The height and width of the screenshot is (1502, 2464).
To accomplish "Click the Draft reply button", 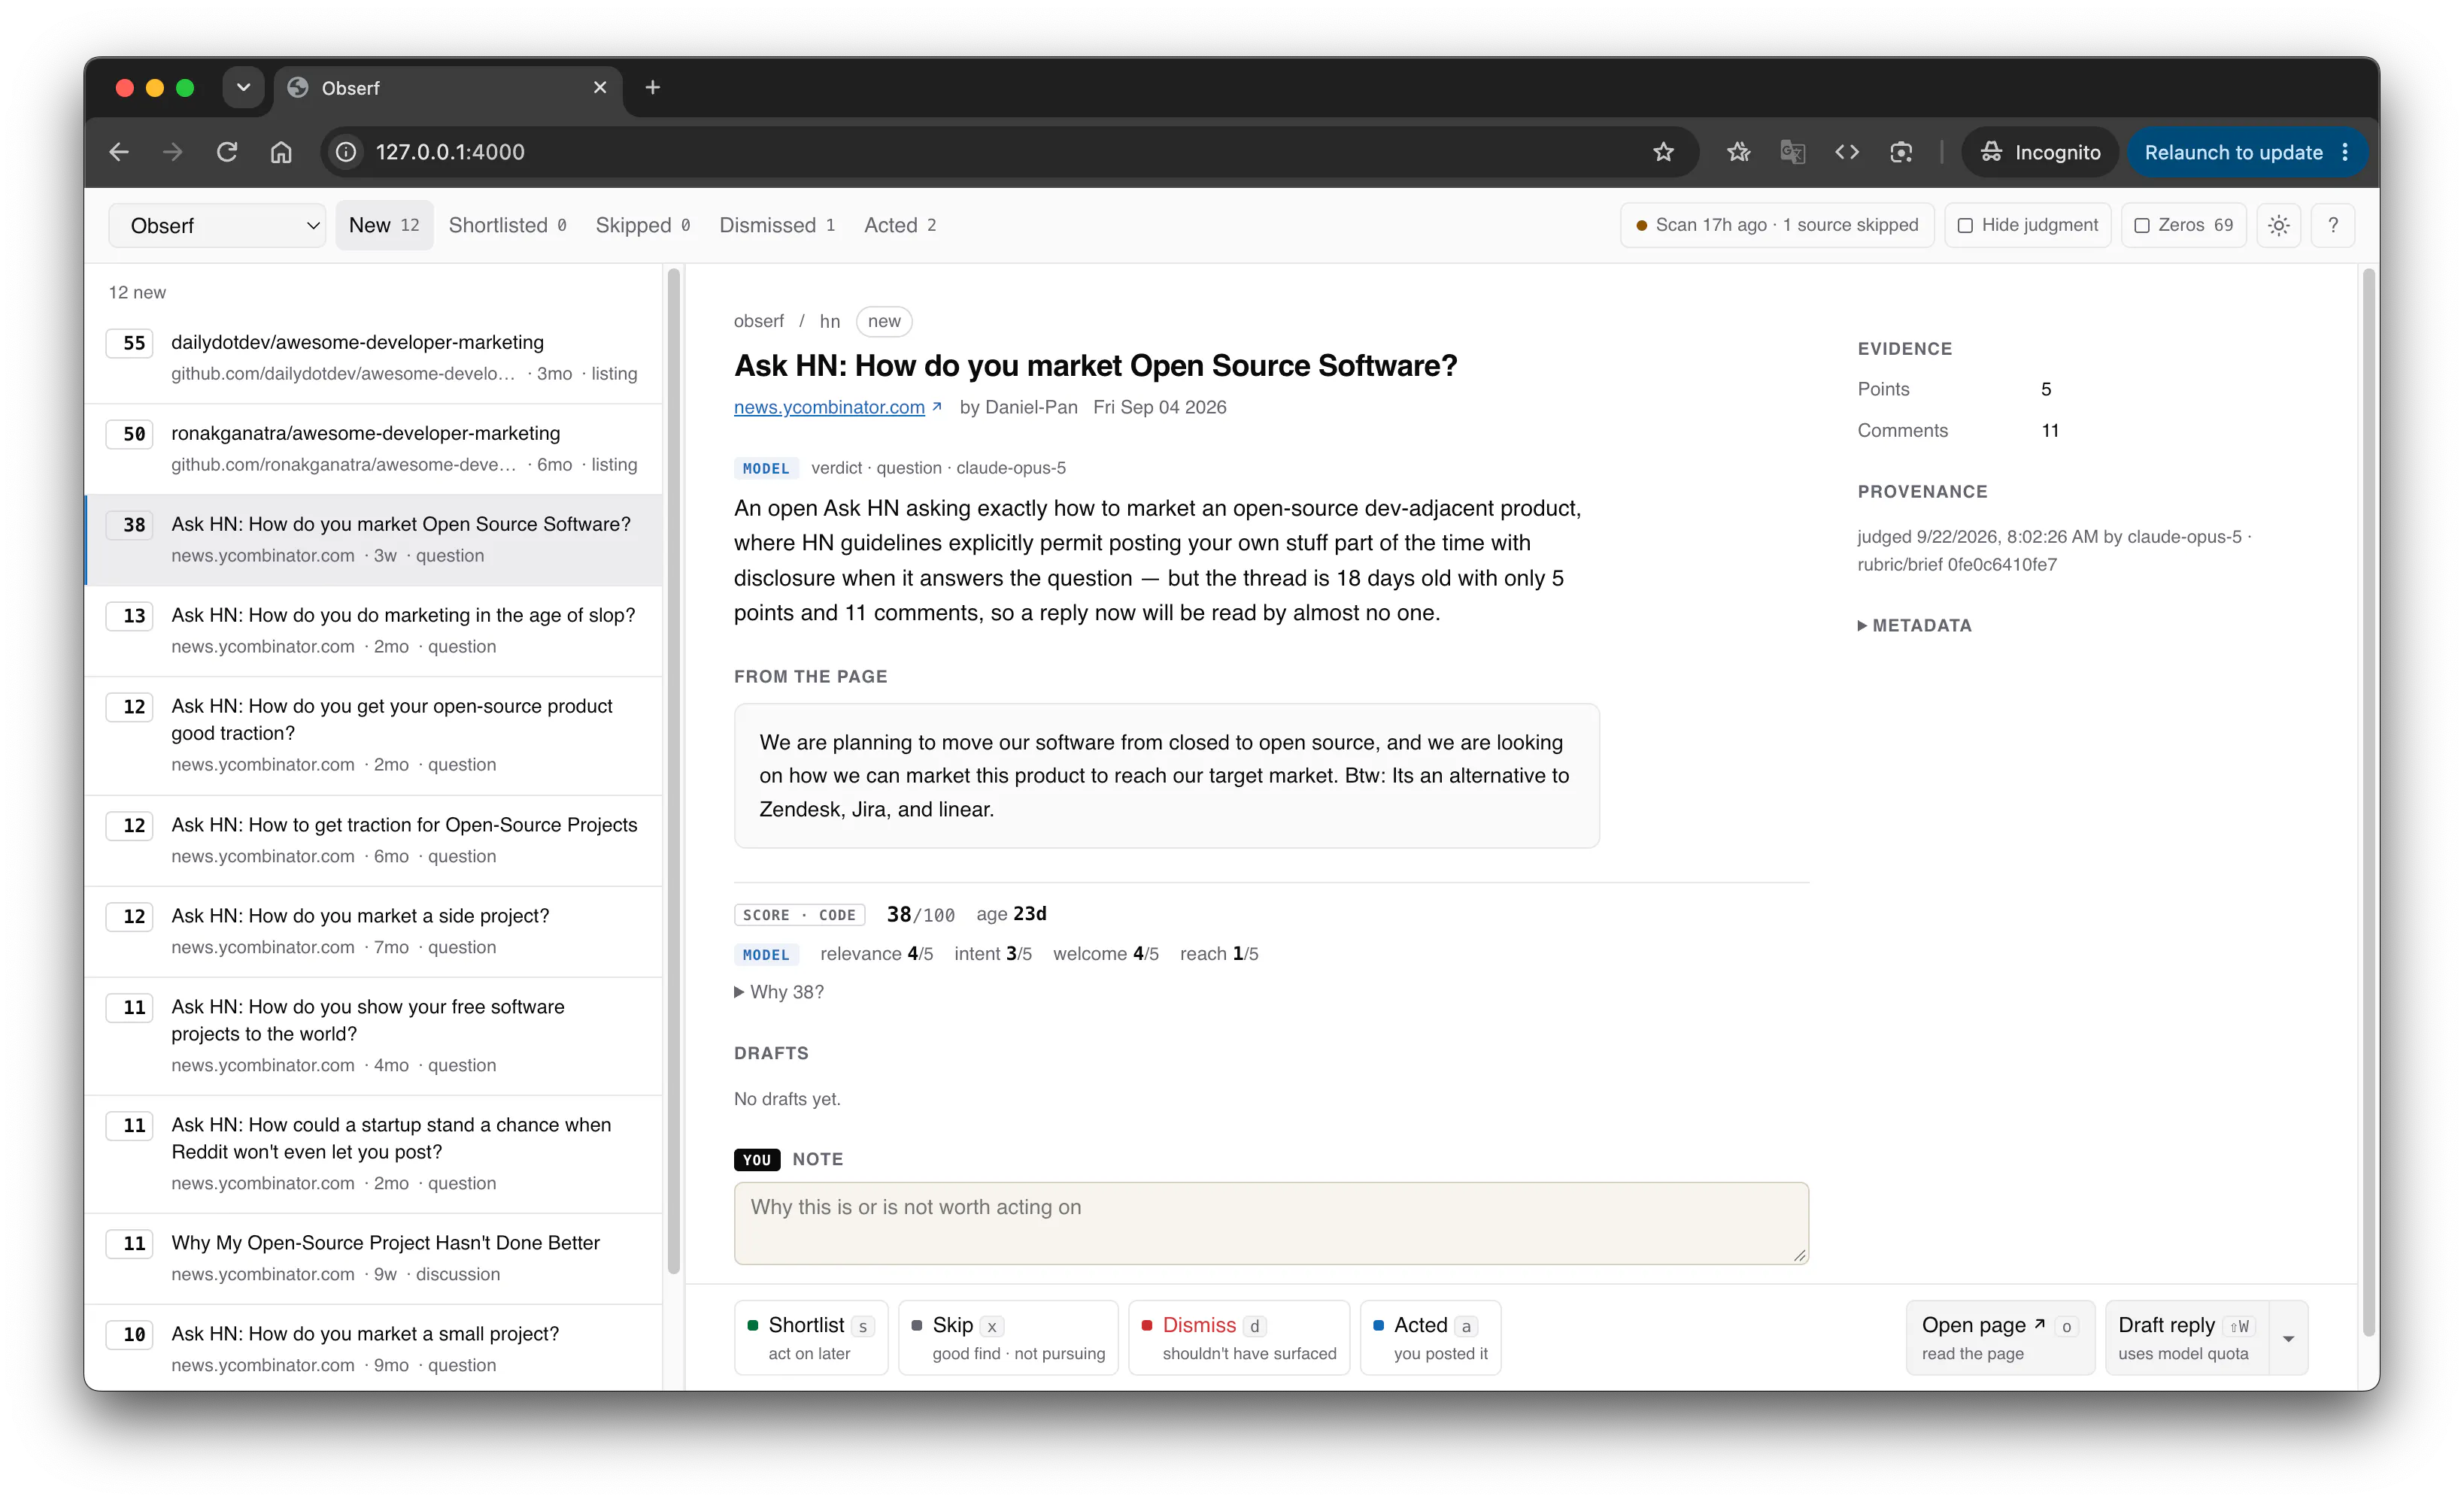I will (2187, 1337).
